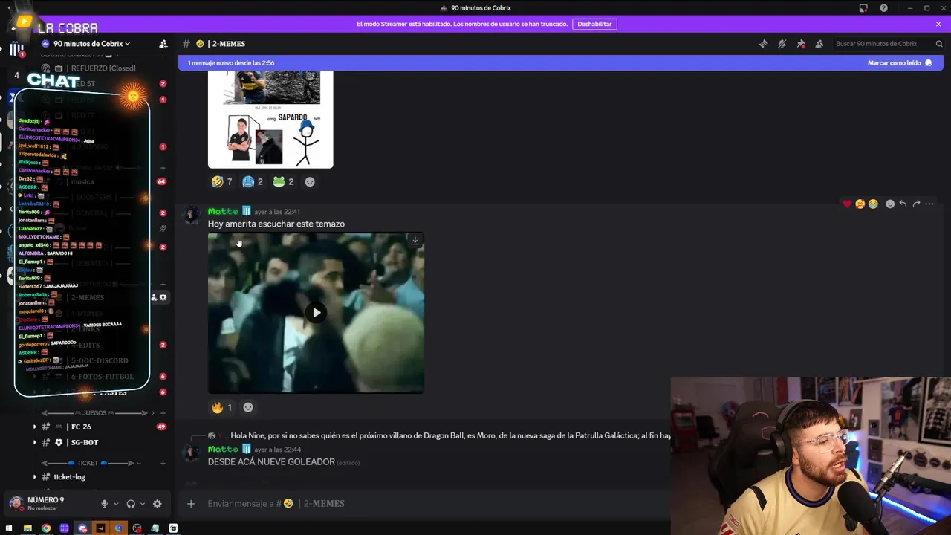Play the video in Matte's message
The height and width of the screenshot is (535, 951).
tap(317, 313)
